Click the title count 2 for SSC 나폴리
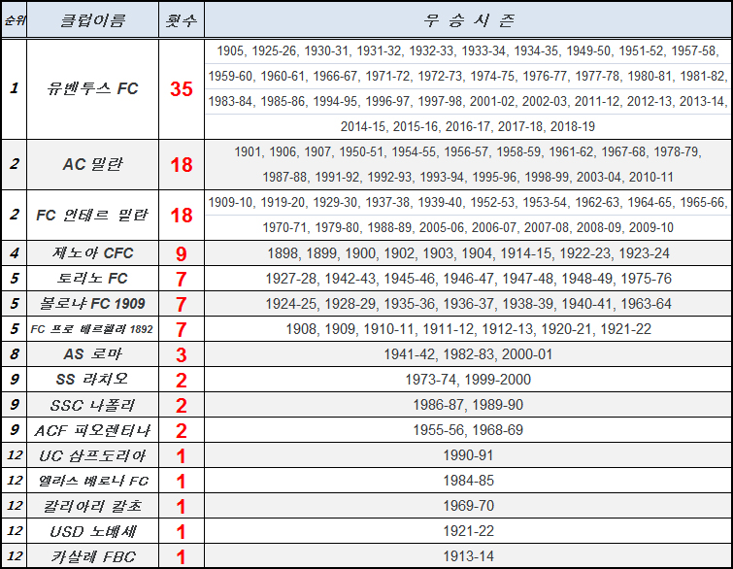Screen dimensions: 733x569 point(182,405)
